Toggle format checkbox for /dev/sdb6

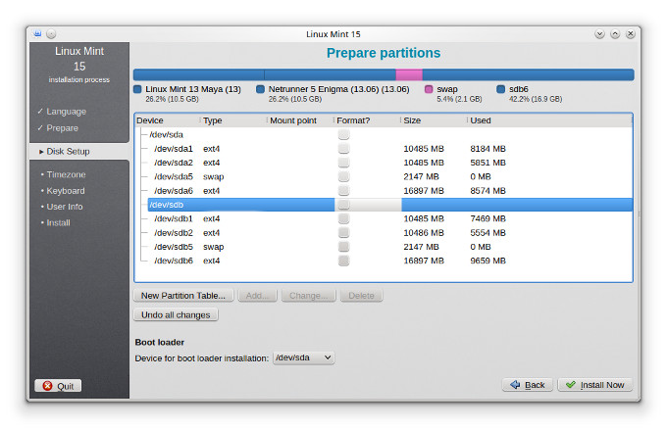click(x=343, y=261)
